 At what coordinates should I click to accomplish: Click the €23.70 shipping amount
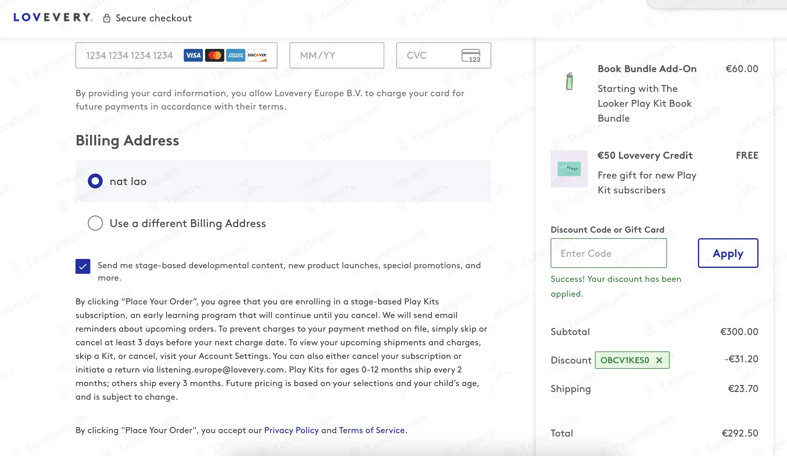[x=743, y=389]
